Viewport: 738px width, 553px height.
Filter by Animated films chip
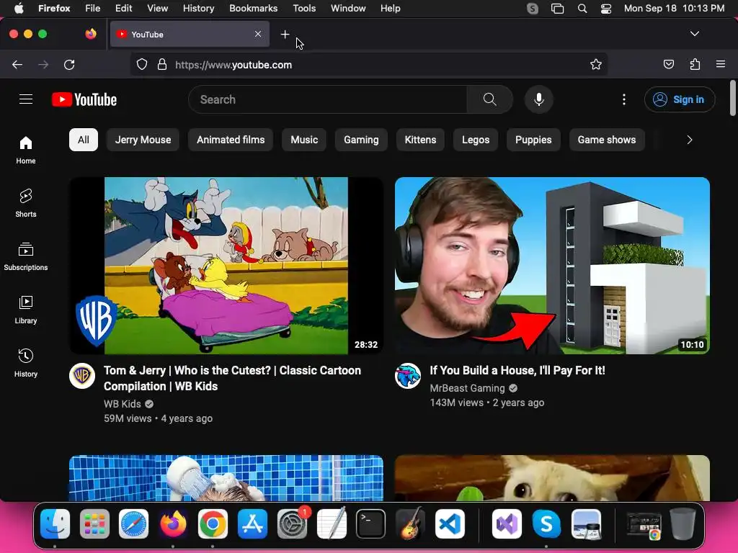click(231, 140)
